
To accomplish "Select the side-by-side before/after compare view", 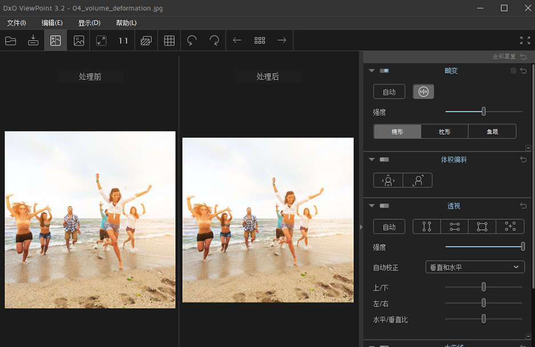I will pos(55,41).
